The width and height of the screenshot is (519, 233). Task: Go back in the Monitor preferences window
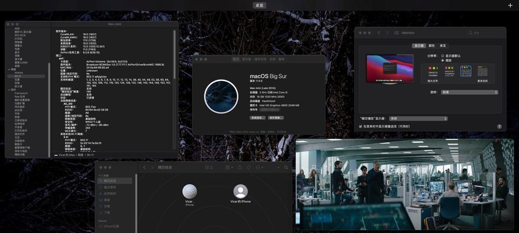point(379,33)
